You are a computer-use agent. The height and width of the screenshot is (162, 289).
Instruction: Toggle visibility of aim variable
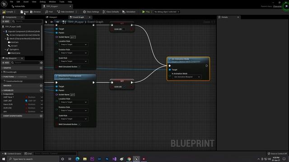click(x=42, y=112)
